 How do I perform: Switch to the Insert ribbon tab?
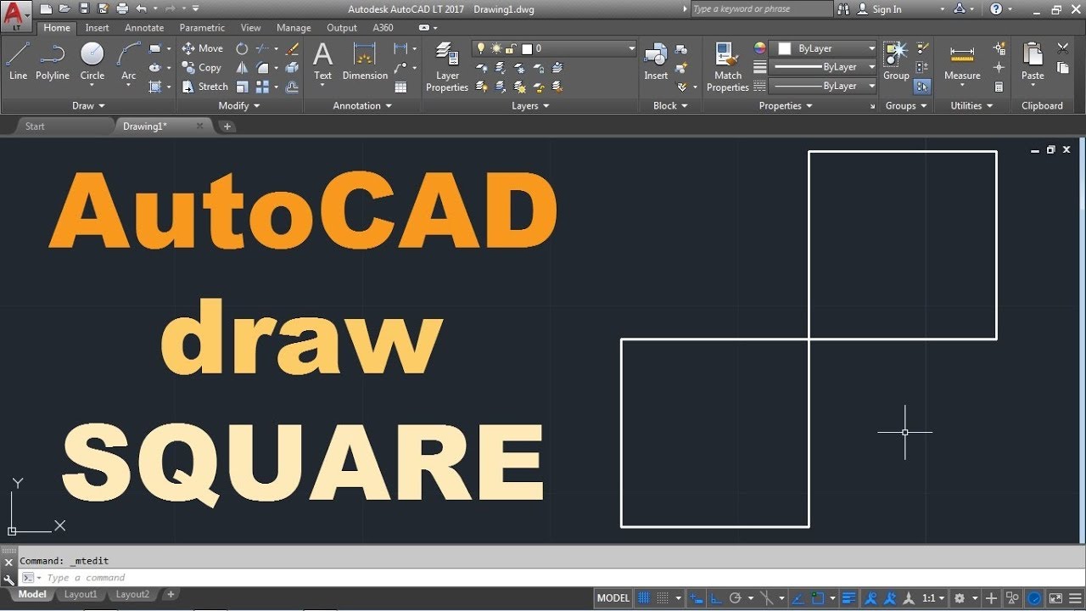(x=97, y=28)
